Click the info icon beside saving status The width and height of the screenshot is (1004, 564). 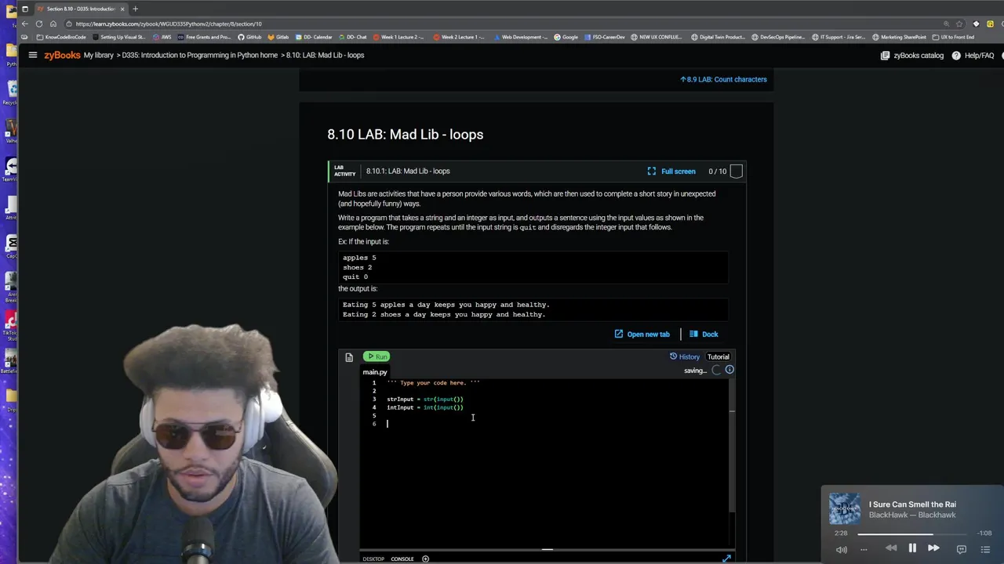(729, 370)
